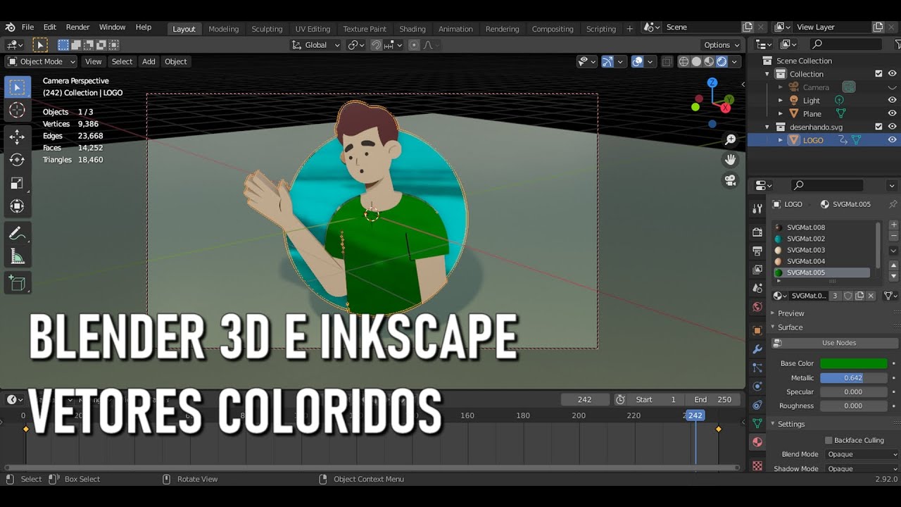The height and width of the screenshot is (507, 901).
Task: Open the viewport Add menu
Action: coord(149,62)
